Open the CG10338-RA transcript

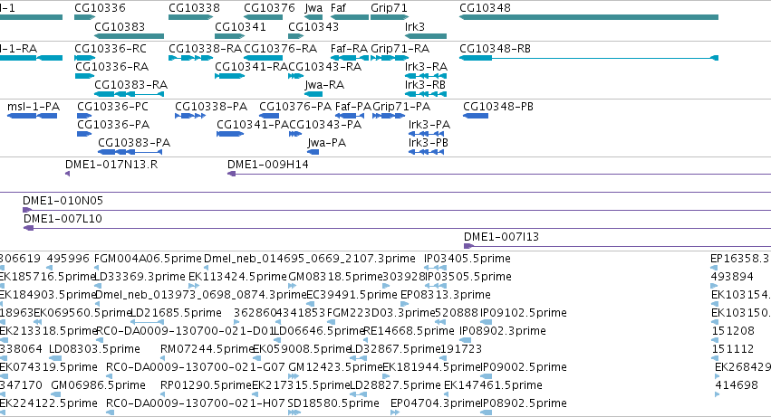click(x=191, y=58)
